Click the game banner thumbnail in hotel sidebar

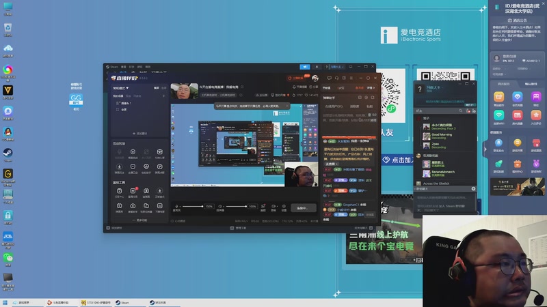[x=517, y=186]
